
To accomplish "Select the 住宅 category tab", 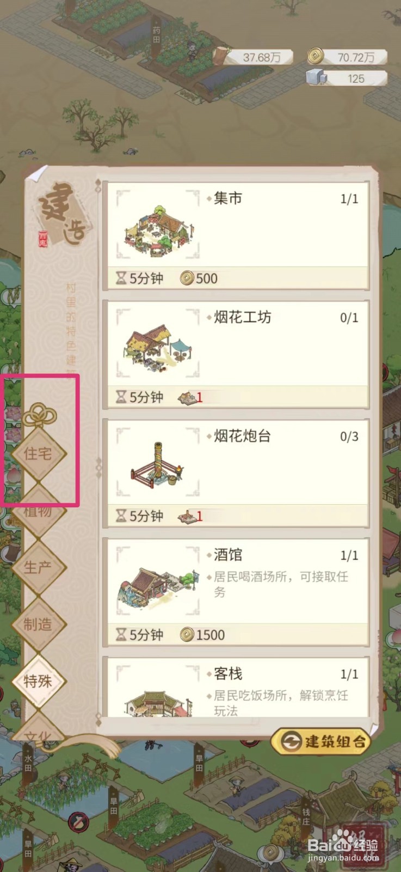I will [38, 453].
